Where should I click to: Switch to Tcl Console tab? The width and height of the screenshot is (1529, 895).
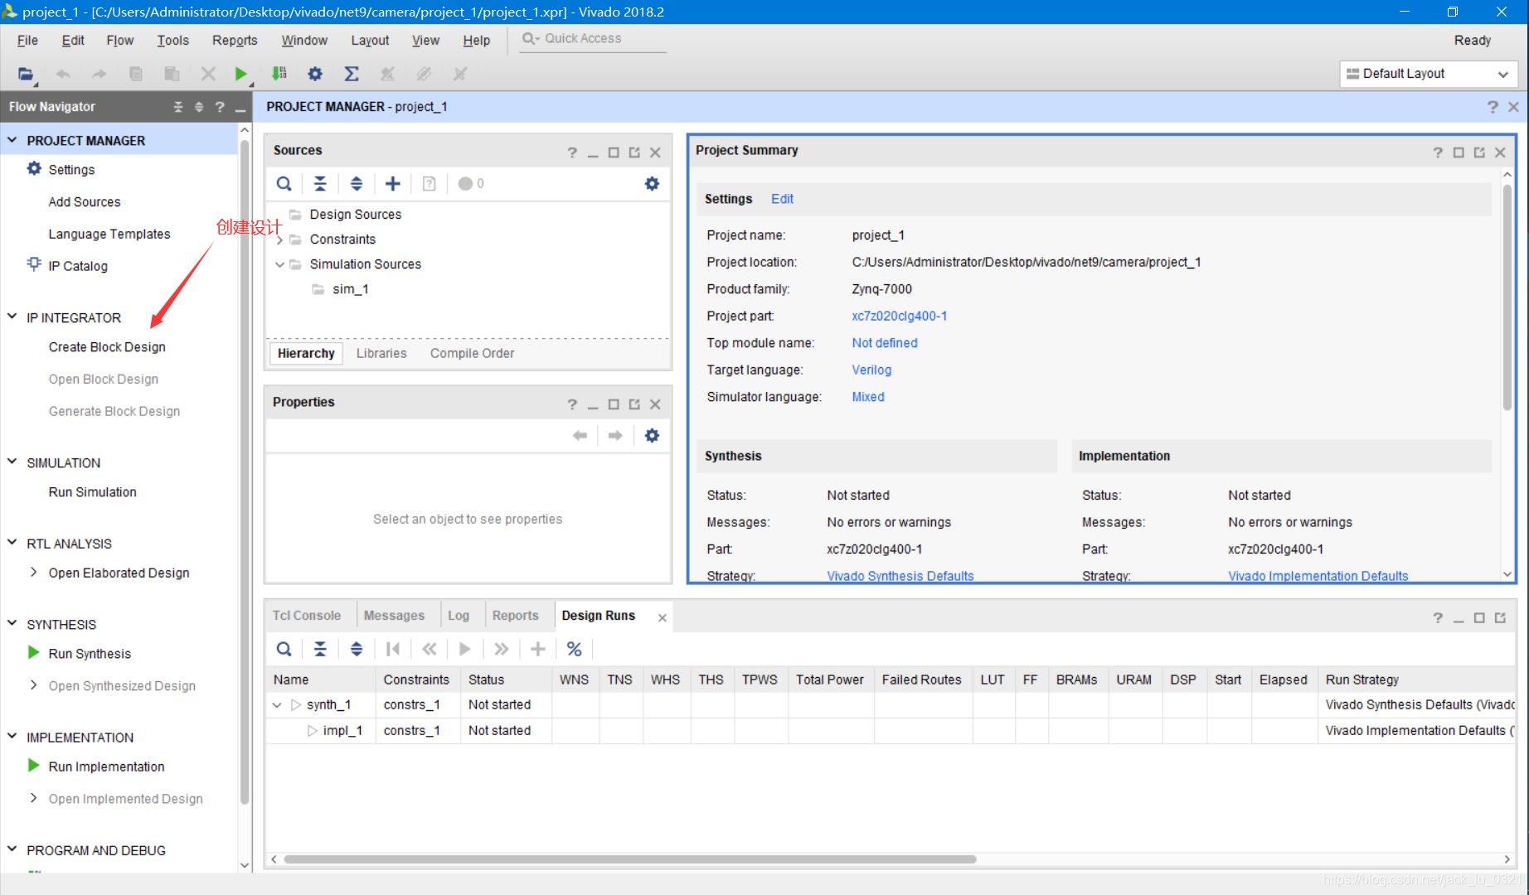point(307,616)
